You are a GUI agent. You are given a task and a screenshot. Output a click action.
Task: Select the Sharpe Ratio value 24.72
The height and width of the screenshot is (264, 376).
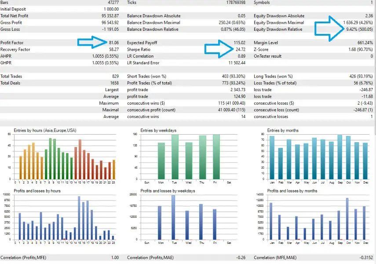[239, 50]
